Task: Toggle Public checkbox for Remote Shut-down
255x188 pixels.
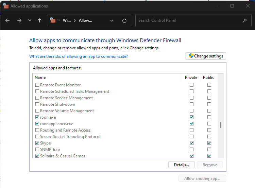Action: click(x=209, y=104)
